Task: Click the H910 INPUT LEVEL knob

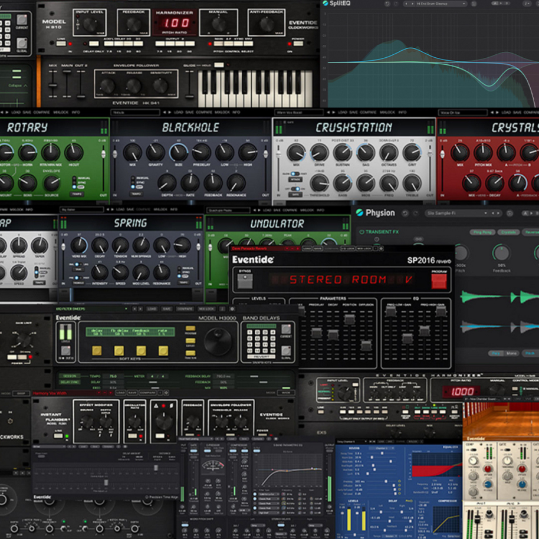Action: (90, 24)
